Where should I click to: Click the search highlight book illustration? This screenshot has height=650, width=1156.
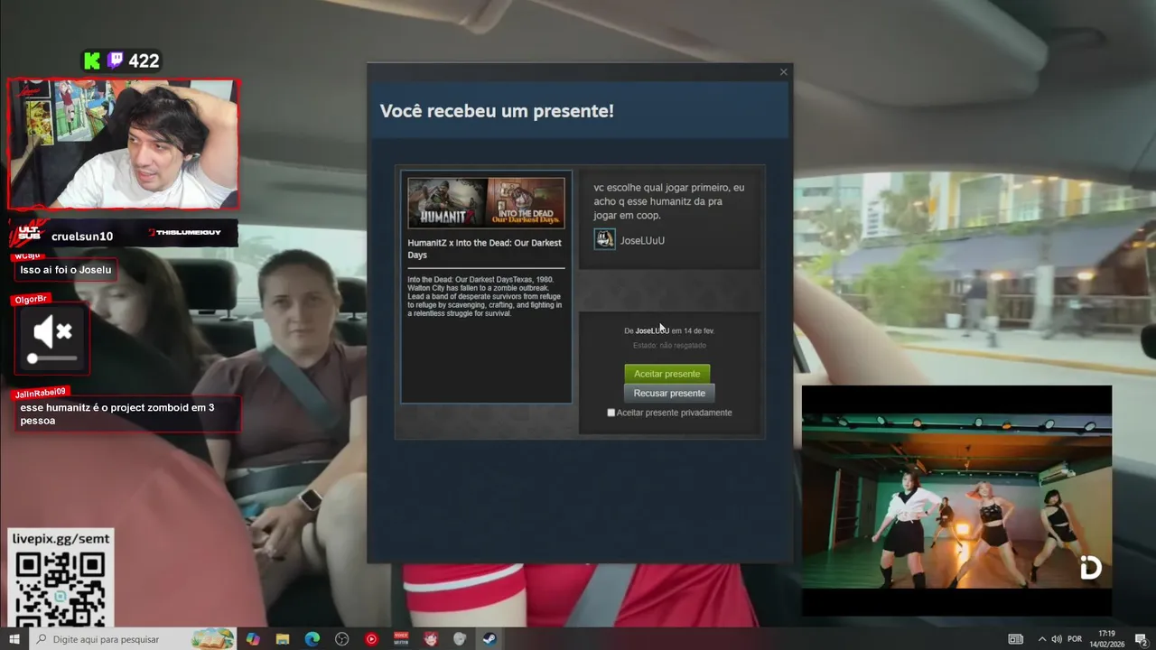click(x=213, y=638)
